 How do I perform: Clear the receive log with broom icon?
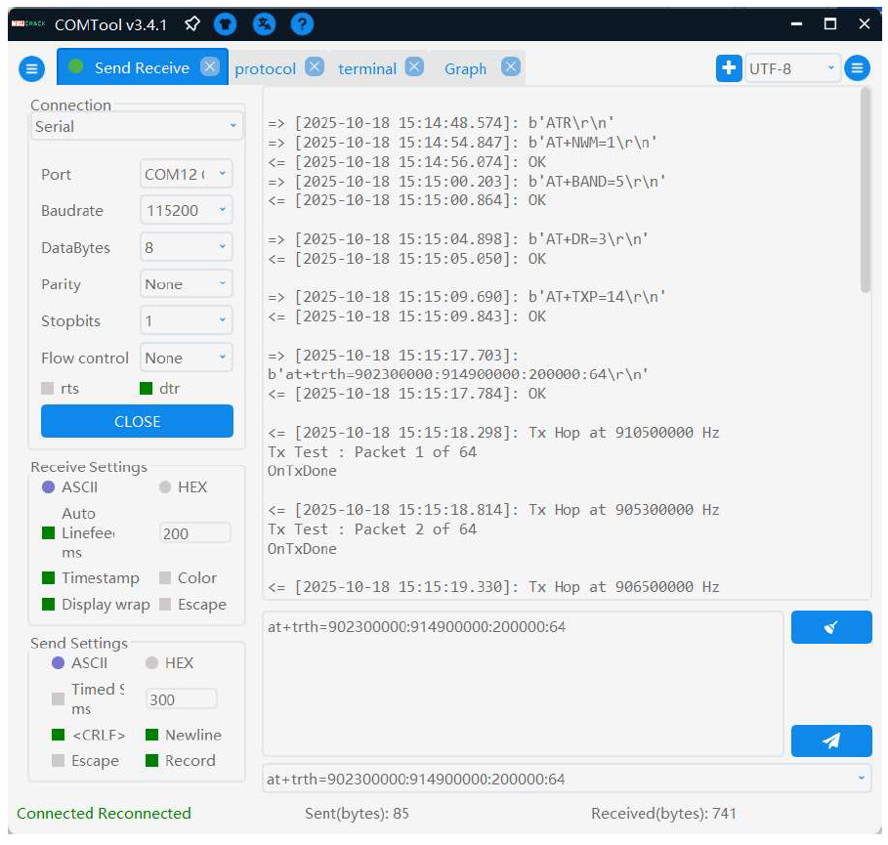(830, 627)
